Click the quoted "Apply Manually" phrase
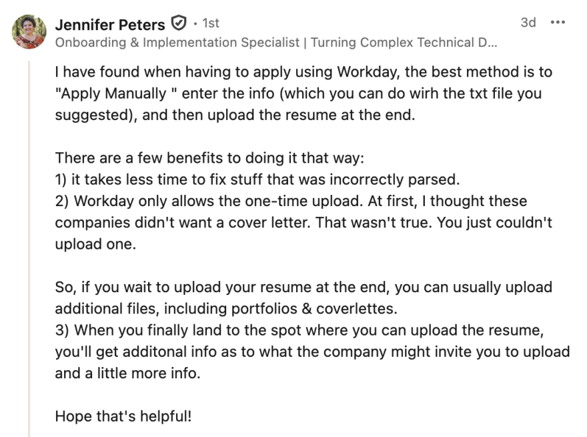587x437 pixels. tap(116, 93)
